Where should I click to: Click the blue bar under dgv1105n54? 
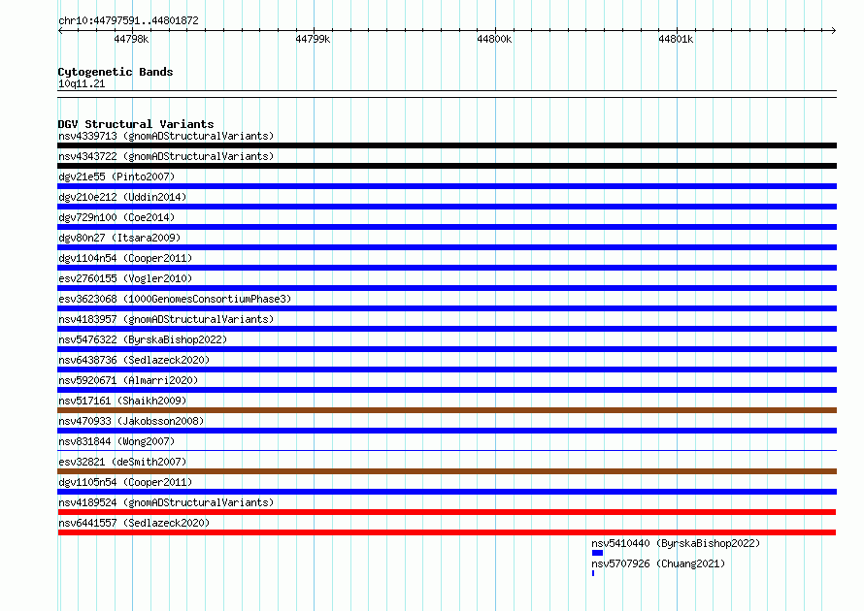click(447, 492)
